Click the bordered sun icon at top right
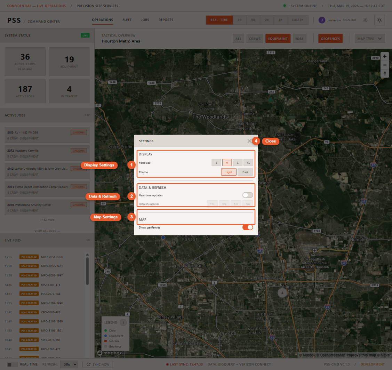The height and width of the screenshot is (370, 392). click(x=379, y=20)
